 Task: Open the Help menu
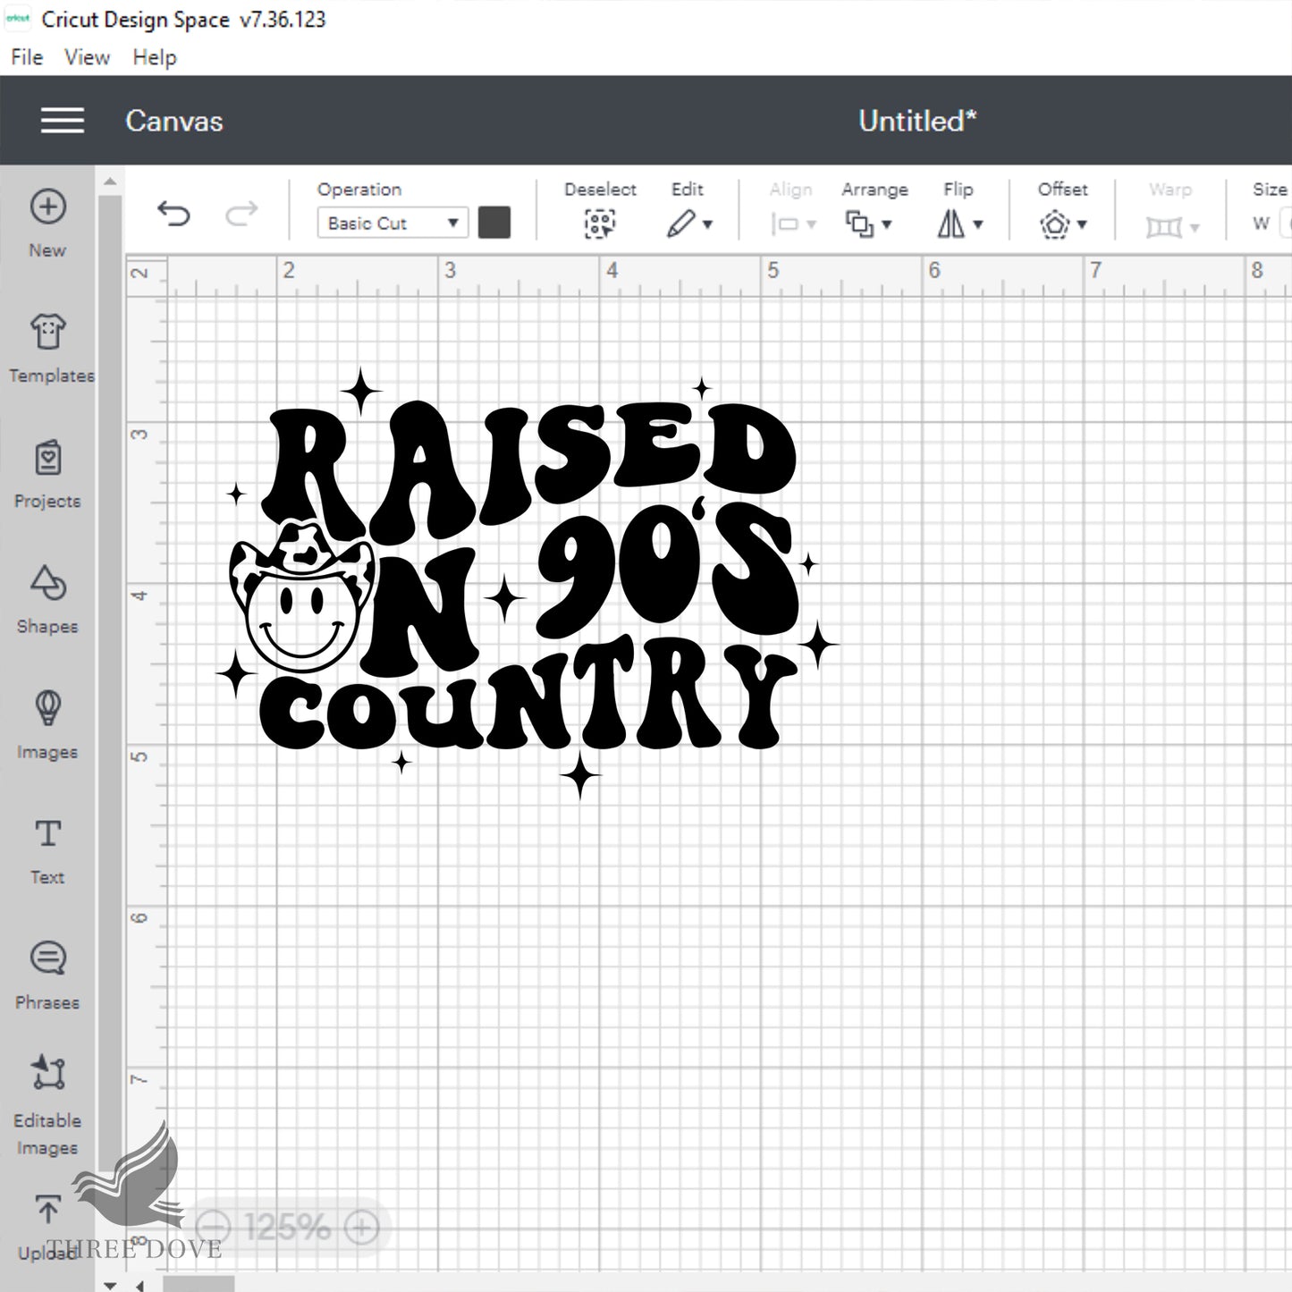(155, 57)
